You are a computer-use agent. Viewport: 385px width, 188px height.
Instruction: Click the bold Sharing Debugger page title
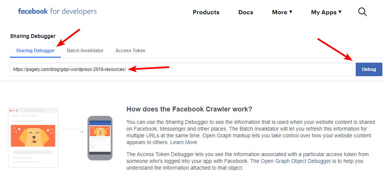coord(33,36)
